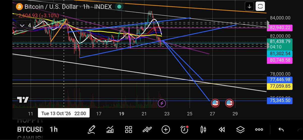Viewport: 303px width, 140px height.
Task: Tap the add plus circle icon
Action: tap(166, 130)
